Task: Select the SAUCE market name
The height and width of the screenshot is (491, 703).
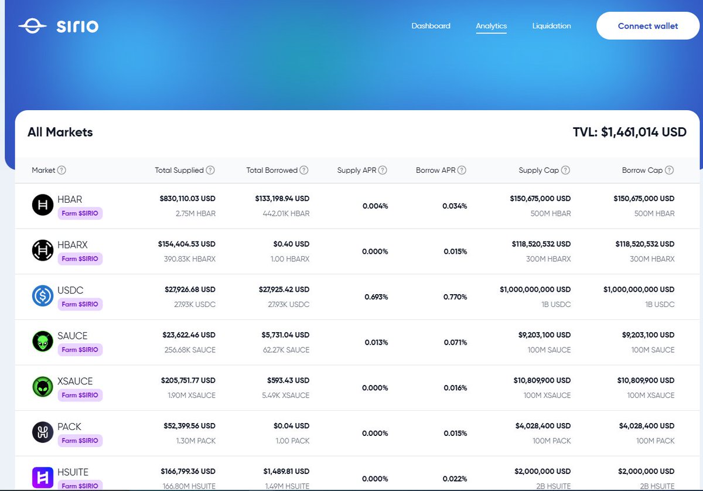Action: pyautogui.click(x=73, y=336)
